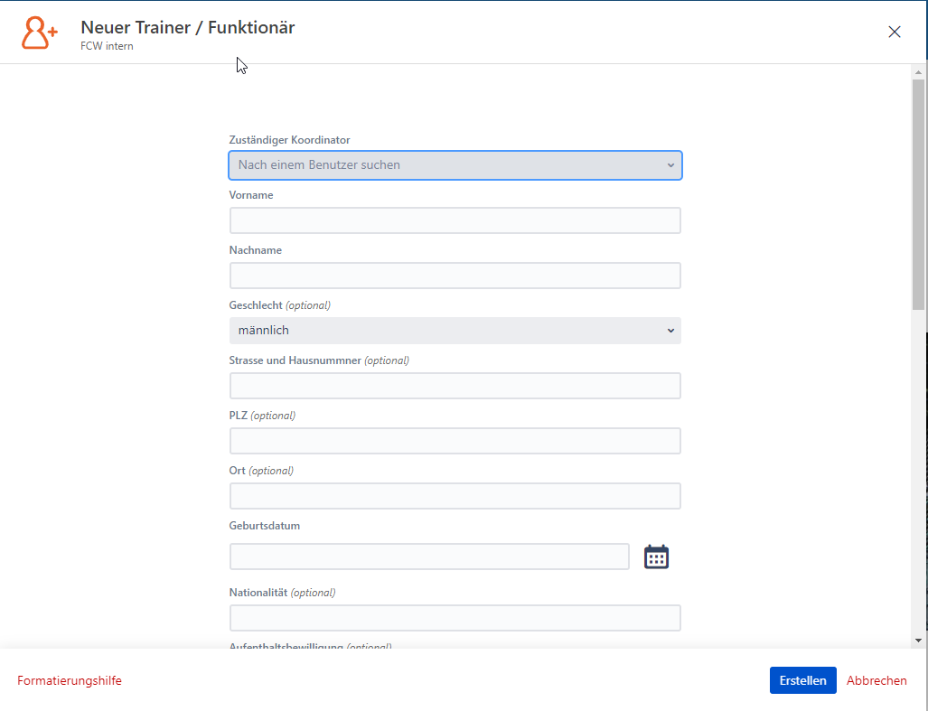
Task: Click Abbrechen to cancel the form
Action: [x=876, y=680]
